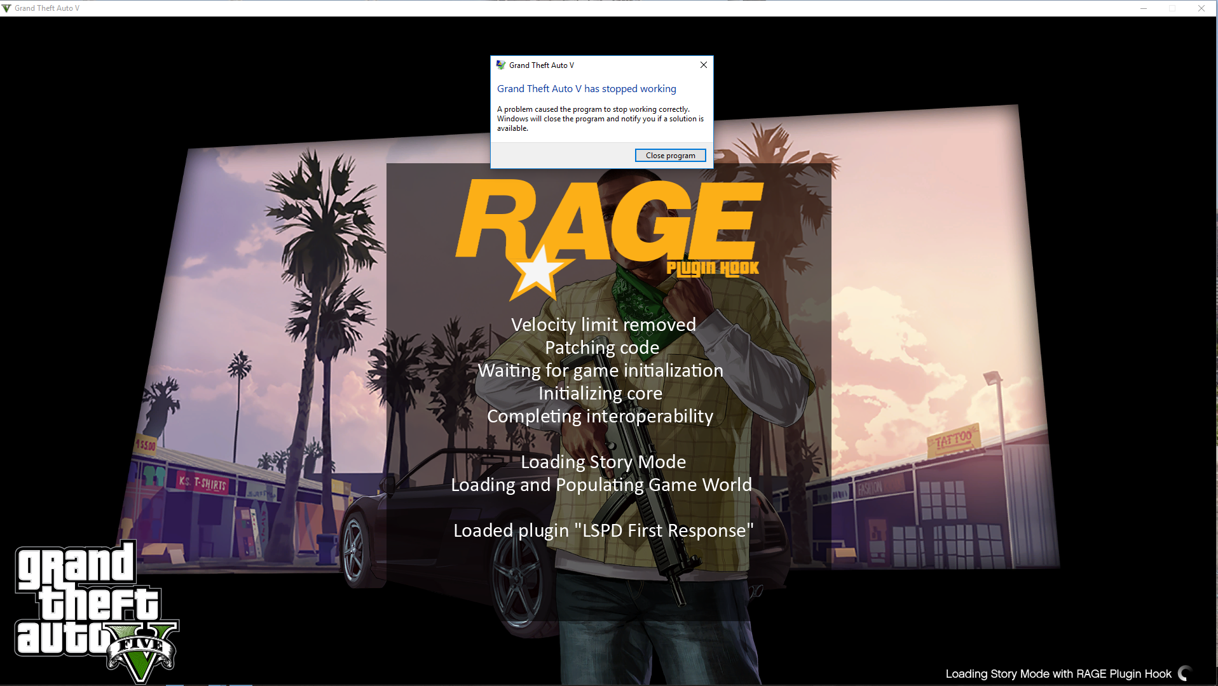Click the problem description text in dialog
Viewport: 1218px width, 686px height.
600,119
